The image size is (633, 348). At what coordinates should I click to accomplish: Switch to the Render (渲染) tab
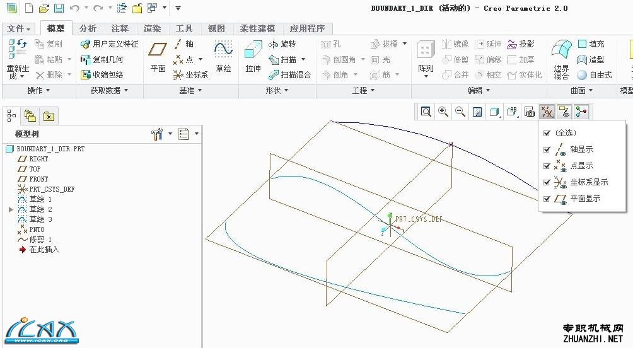point(152,28)
